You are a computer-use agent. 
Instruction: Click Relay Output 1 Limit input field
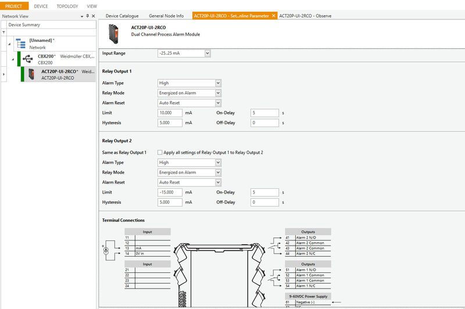coord(170,113)
